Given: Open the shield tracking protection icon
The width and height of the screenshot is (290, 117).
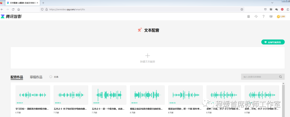Looking at the screenshot, I should tap(42, 9).
